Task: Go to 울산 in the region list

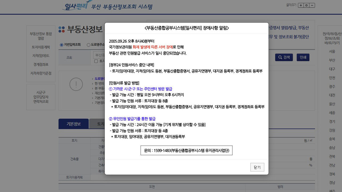Action: coord(332,104)
